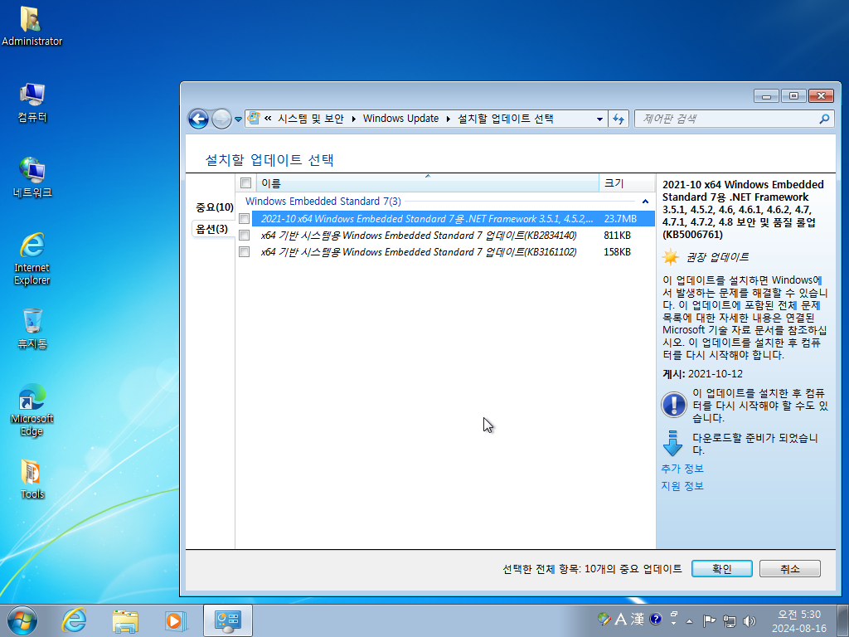Viewport: 849px width, 637px height.
Task: Open the 휴지통 recycle bin icon
Action: point(32,328)
